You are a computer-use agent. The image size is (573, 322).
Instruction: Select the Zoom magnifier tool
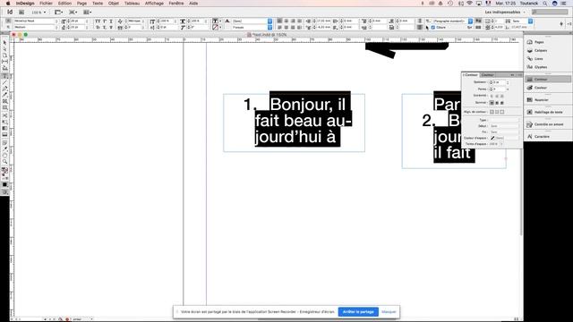[x=4, y=161]
